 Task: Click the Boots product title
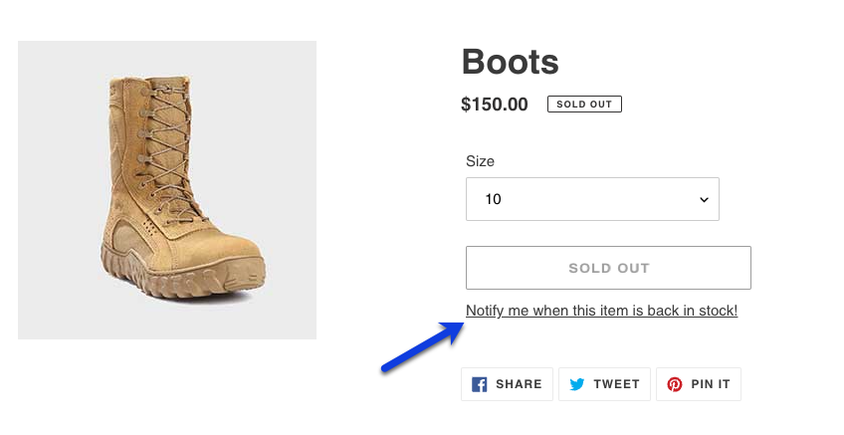coord(510,63)
